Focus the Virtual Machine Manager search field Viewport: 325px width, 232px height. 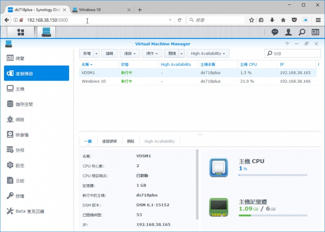[x=292, y=53]
